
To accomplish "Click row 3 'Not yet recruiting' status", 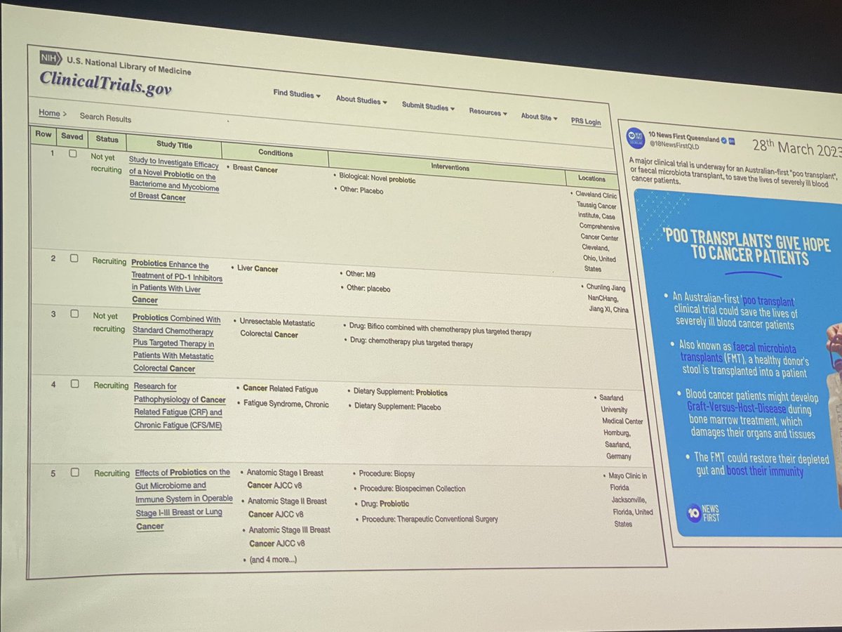I will 109,323.
